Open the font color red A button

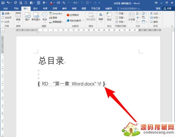(x=51, y=3)
